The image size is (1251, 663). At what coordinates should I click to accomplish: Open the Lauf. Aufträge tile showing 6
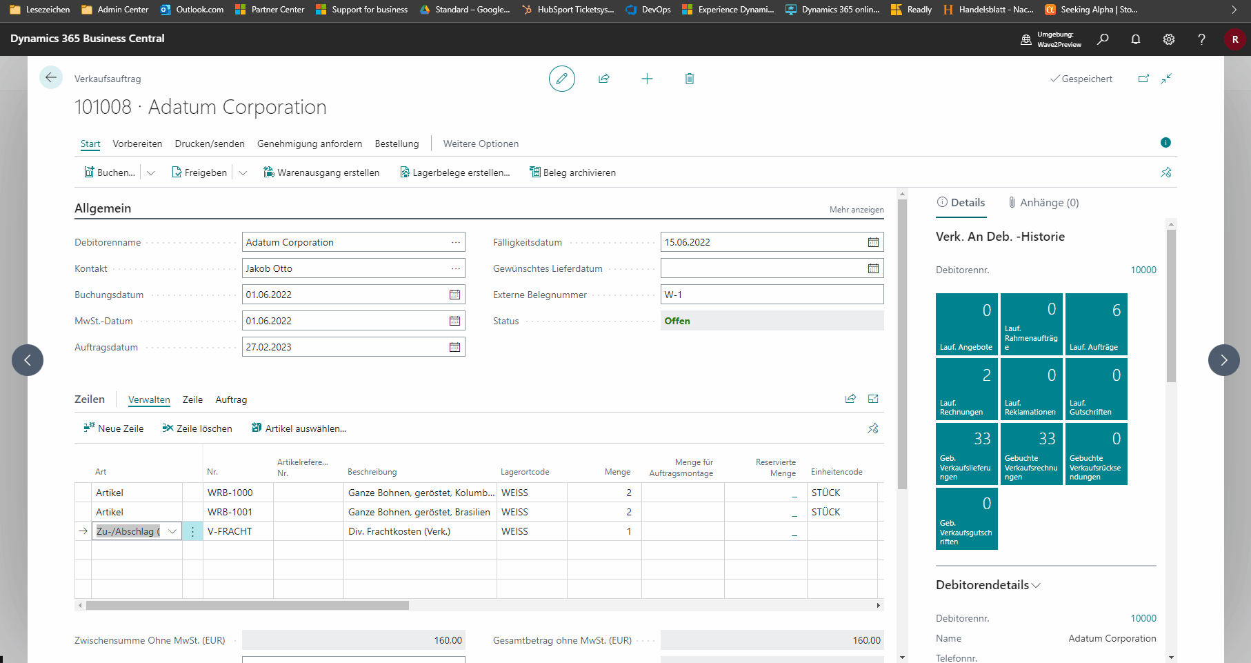click(1097, 324)
